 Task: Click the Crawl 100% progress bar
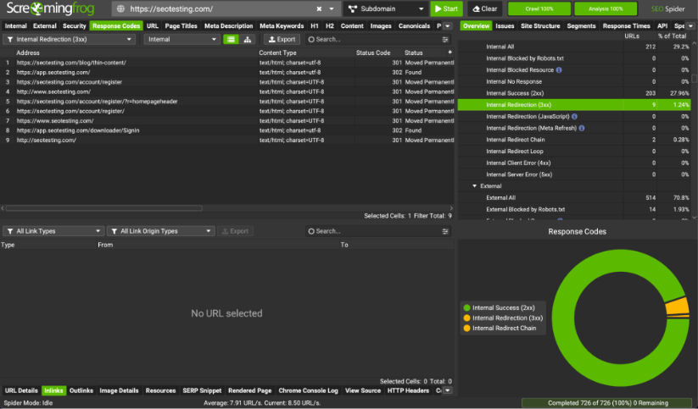[538, 9]
